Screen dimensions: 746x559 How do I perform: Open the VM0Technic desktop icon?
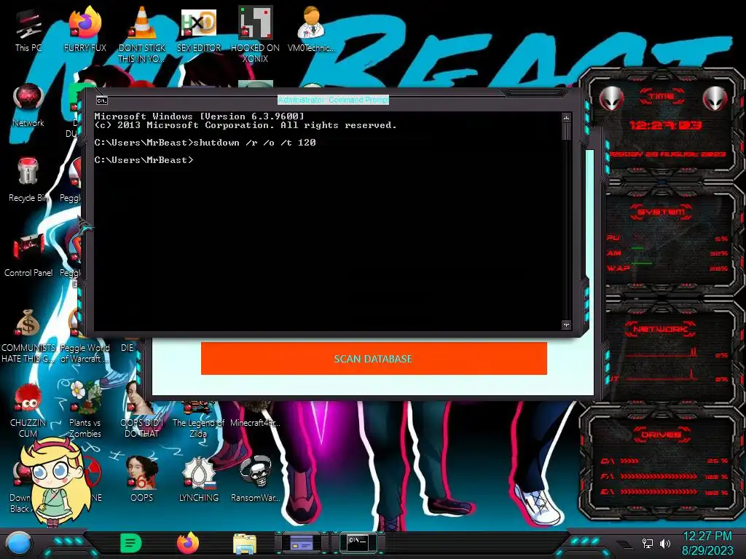[x=312, y=31]
